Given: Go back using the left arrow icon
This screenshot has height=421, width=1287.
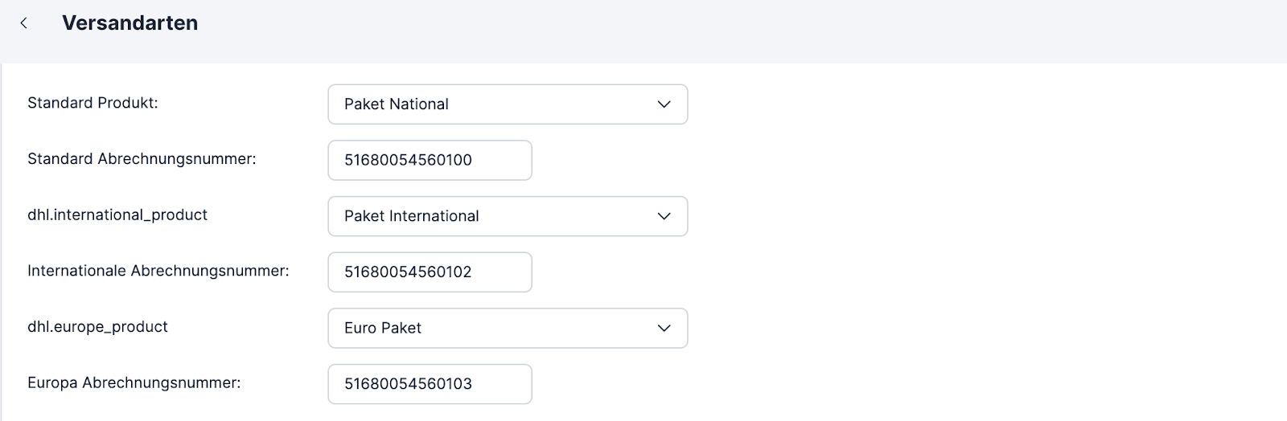Looking at the screenshot, I should (24, 23).
